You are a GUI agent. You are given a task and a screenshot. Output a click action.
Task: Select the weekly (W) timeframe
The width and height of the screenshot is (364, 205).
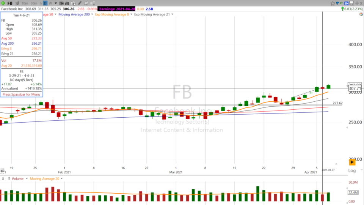coord(50,3)
